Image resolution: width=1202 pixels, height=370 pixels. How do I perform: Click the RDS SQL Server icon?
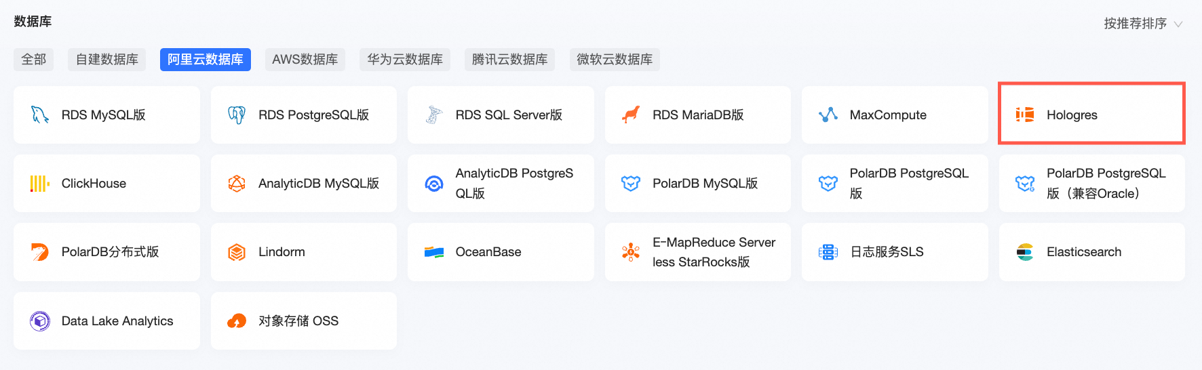coord(433,115)
